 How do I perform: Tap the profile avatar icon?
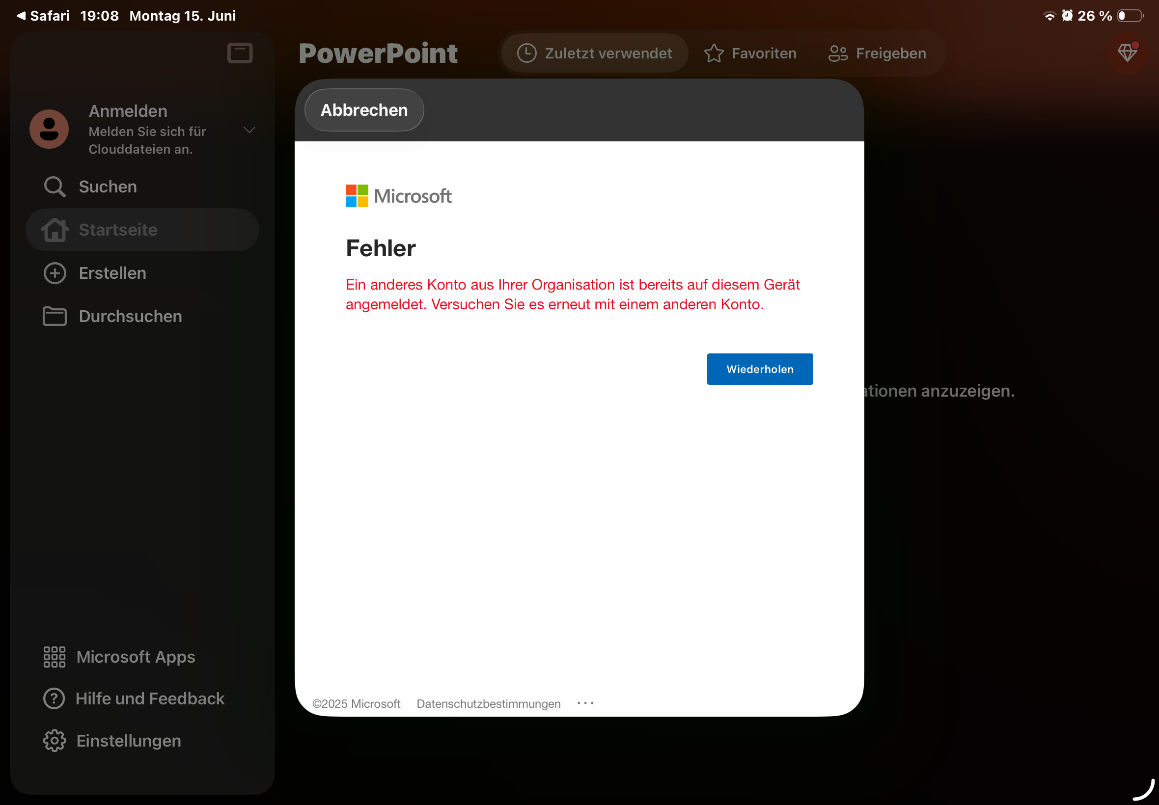tap(49, 129)
